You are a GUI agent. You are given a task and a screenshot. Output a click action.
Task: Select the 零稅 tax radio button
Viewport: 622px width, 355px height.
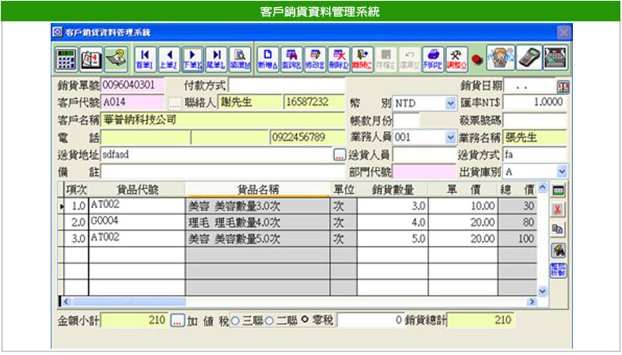pos(305,321)
